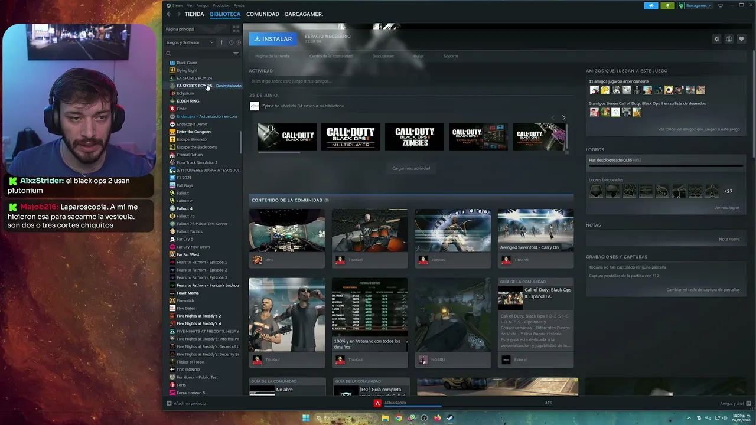
Task: Show hidden system tray icons chevron
Action: [x=689, y=418]
